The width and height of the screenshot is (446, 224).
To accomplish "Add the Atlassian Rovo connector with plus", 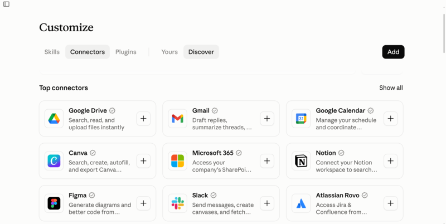I will coord(391,203).
